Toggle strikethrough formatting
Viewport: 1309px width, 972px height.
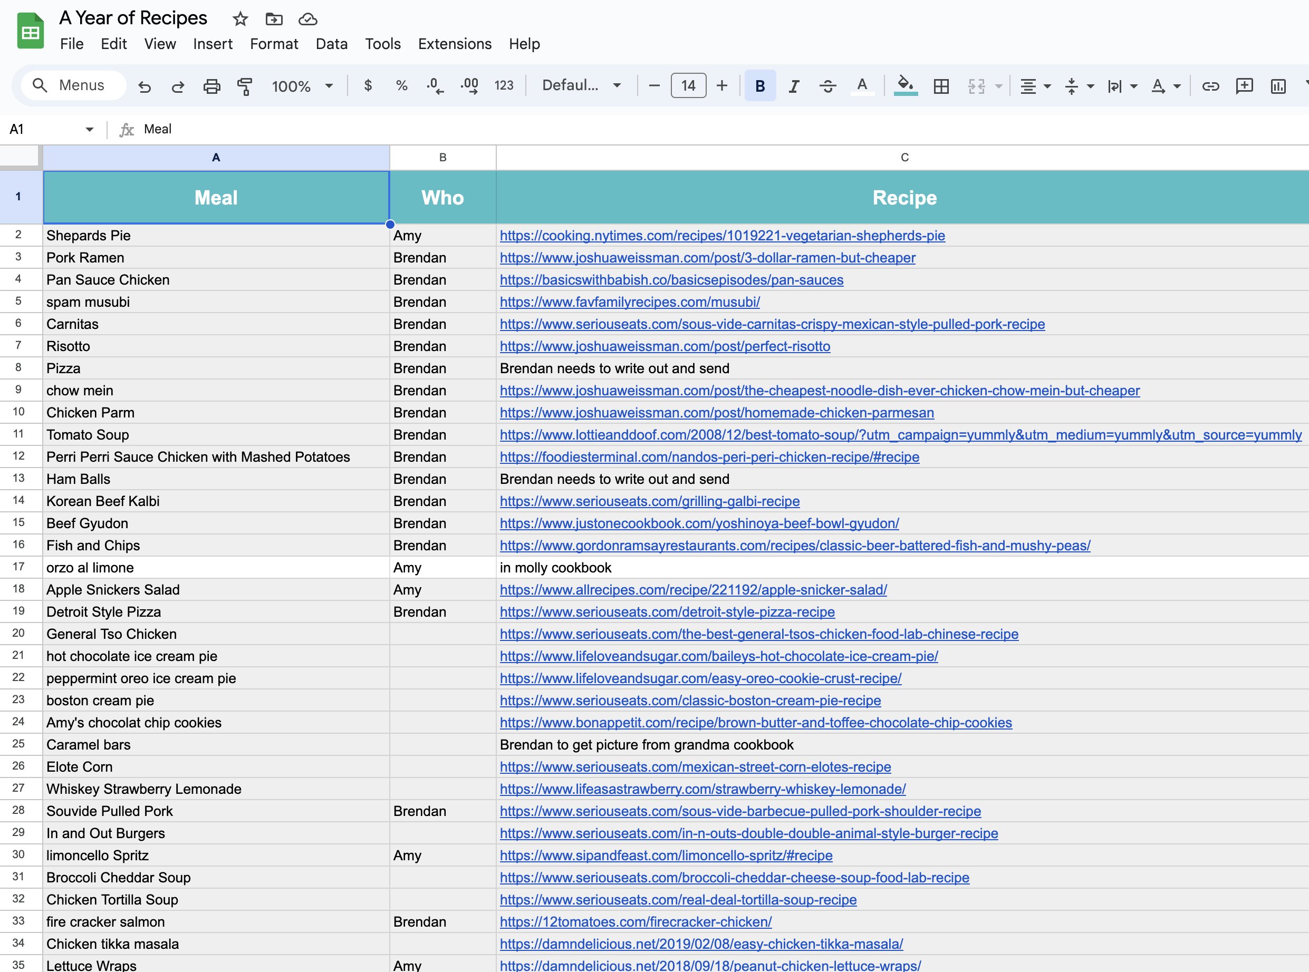click(x=827, y=86)
